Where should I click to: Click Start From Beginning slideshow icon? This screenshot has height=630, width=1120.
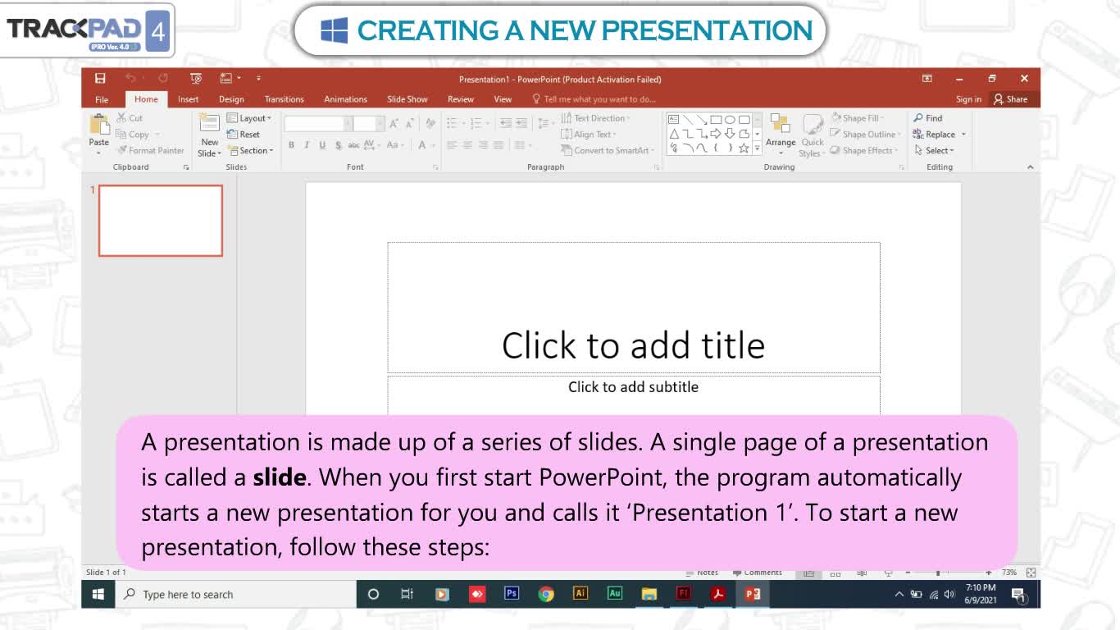point(196,79)
